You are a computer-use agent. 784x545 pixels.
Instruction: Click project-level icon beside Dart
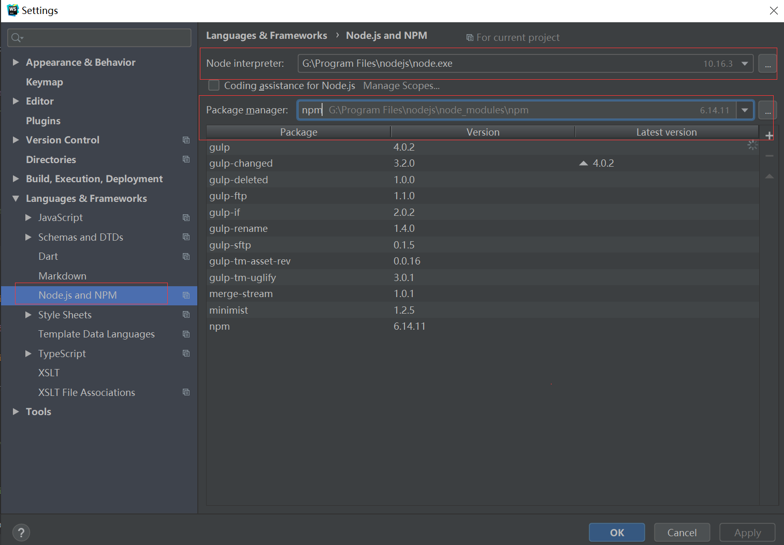[186, 257]
